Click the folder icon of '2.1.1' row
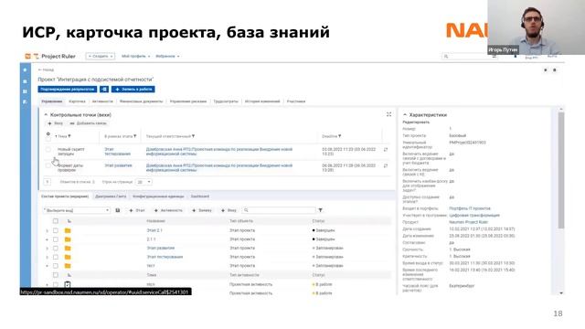 click(68, 239)
